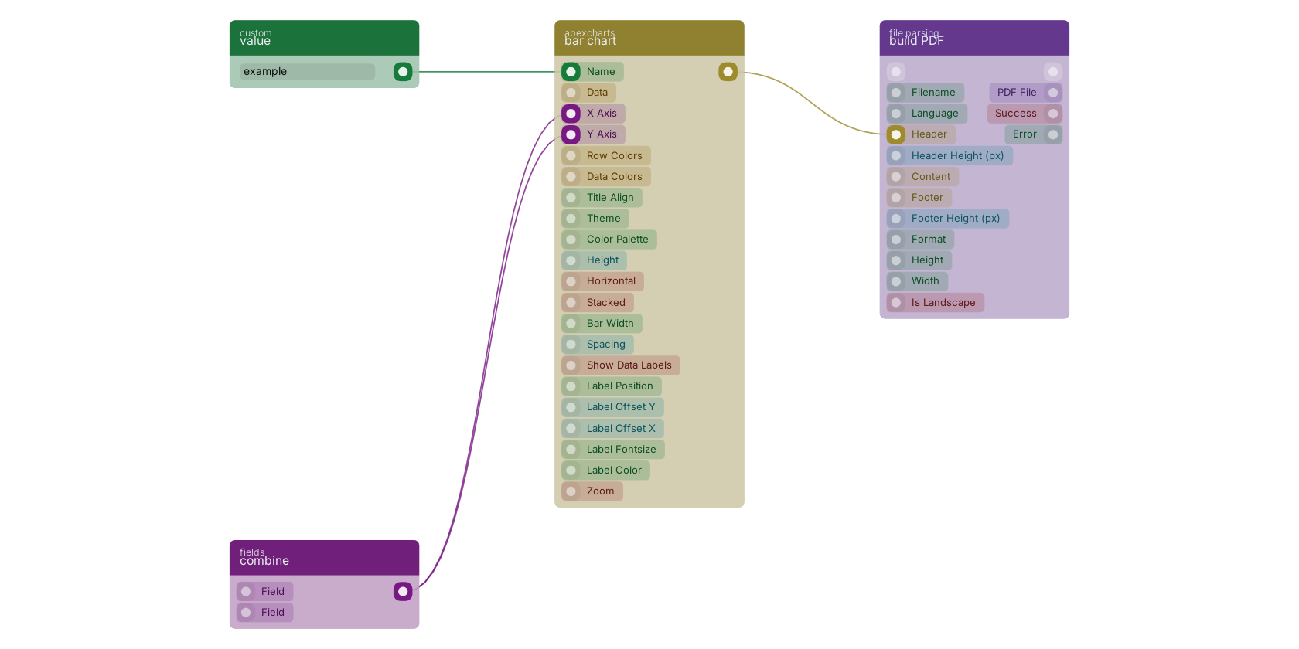Click the bar chart Name input socket
The height and width of the screenshot is (649, 1299).
click(x=571, y=72)
